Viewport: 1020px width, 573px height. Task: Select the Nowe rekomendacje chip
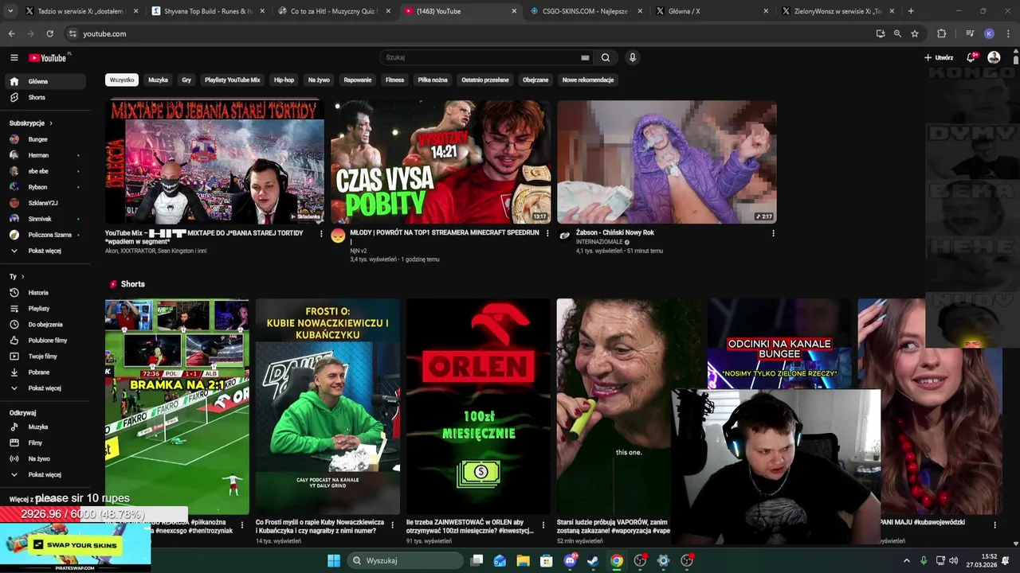[588, 80]
